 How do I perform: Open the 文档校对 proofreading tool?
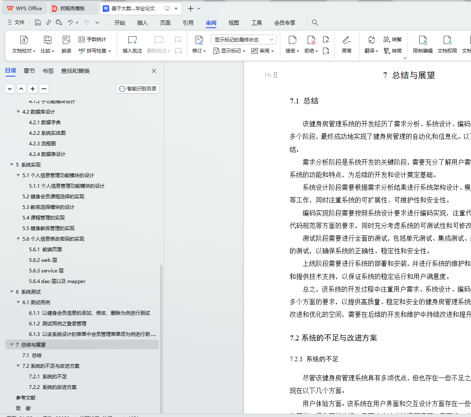[24, 44]
